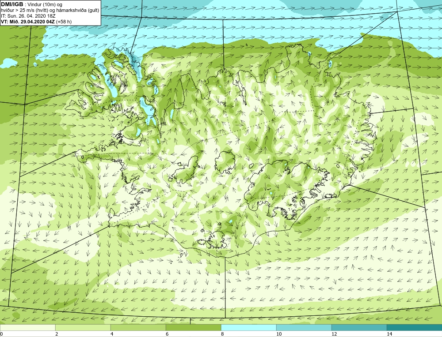Click the 10–12 m/s cyan legend swatch
The image size is (442, 337).
(304, 327)
